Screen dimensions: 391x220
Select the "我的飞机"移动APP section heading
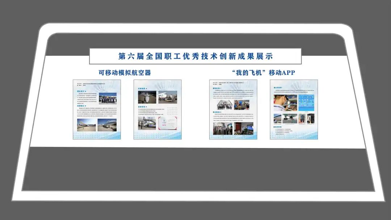click(x=263, y=73)
